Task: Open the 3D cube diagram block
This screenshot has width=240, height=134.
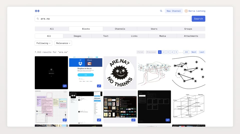Action: [x=188, y=107]
